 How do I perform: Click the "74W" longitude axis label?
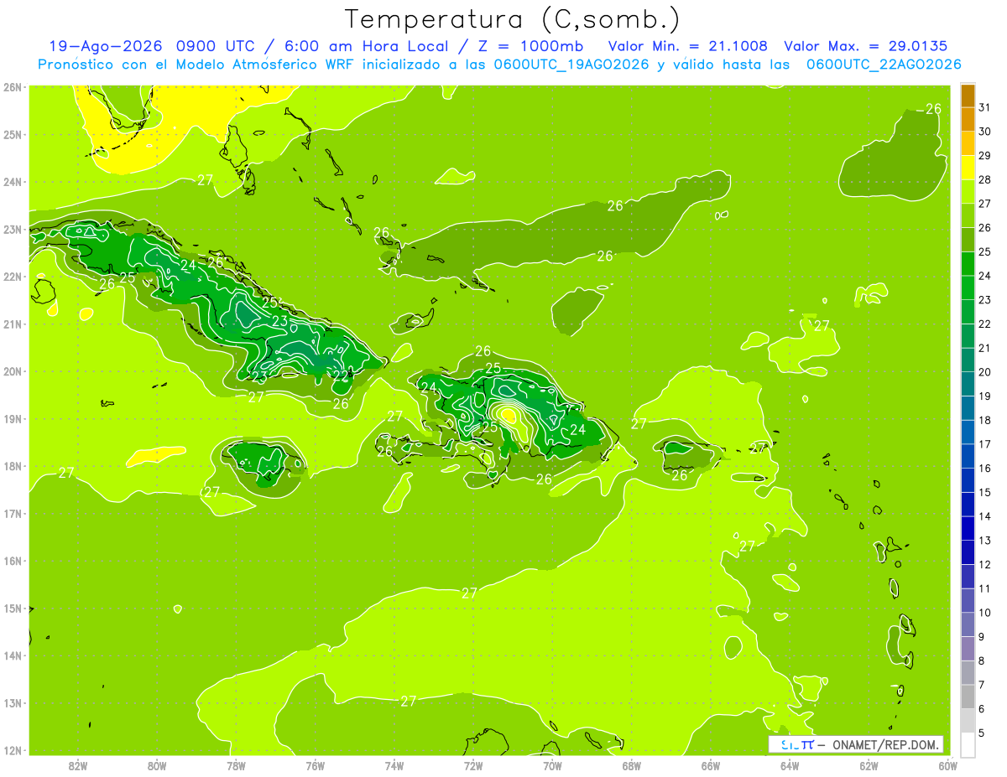coord(394,765)
